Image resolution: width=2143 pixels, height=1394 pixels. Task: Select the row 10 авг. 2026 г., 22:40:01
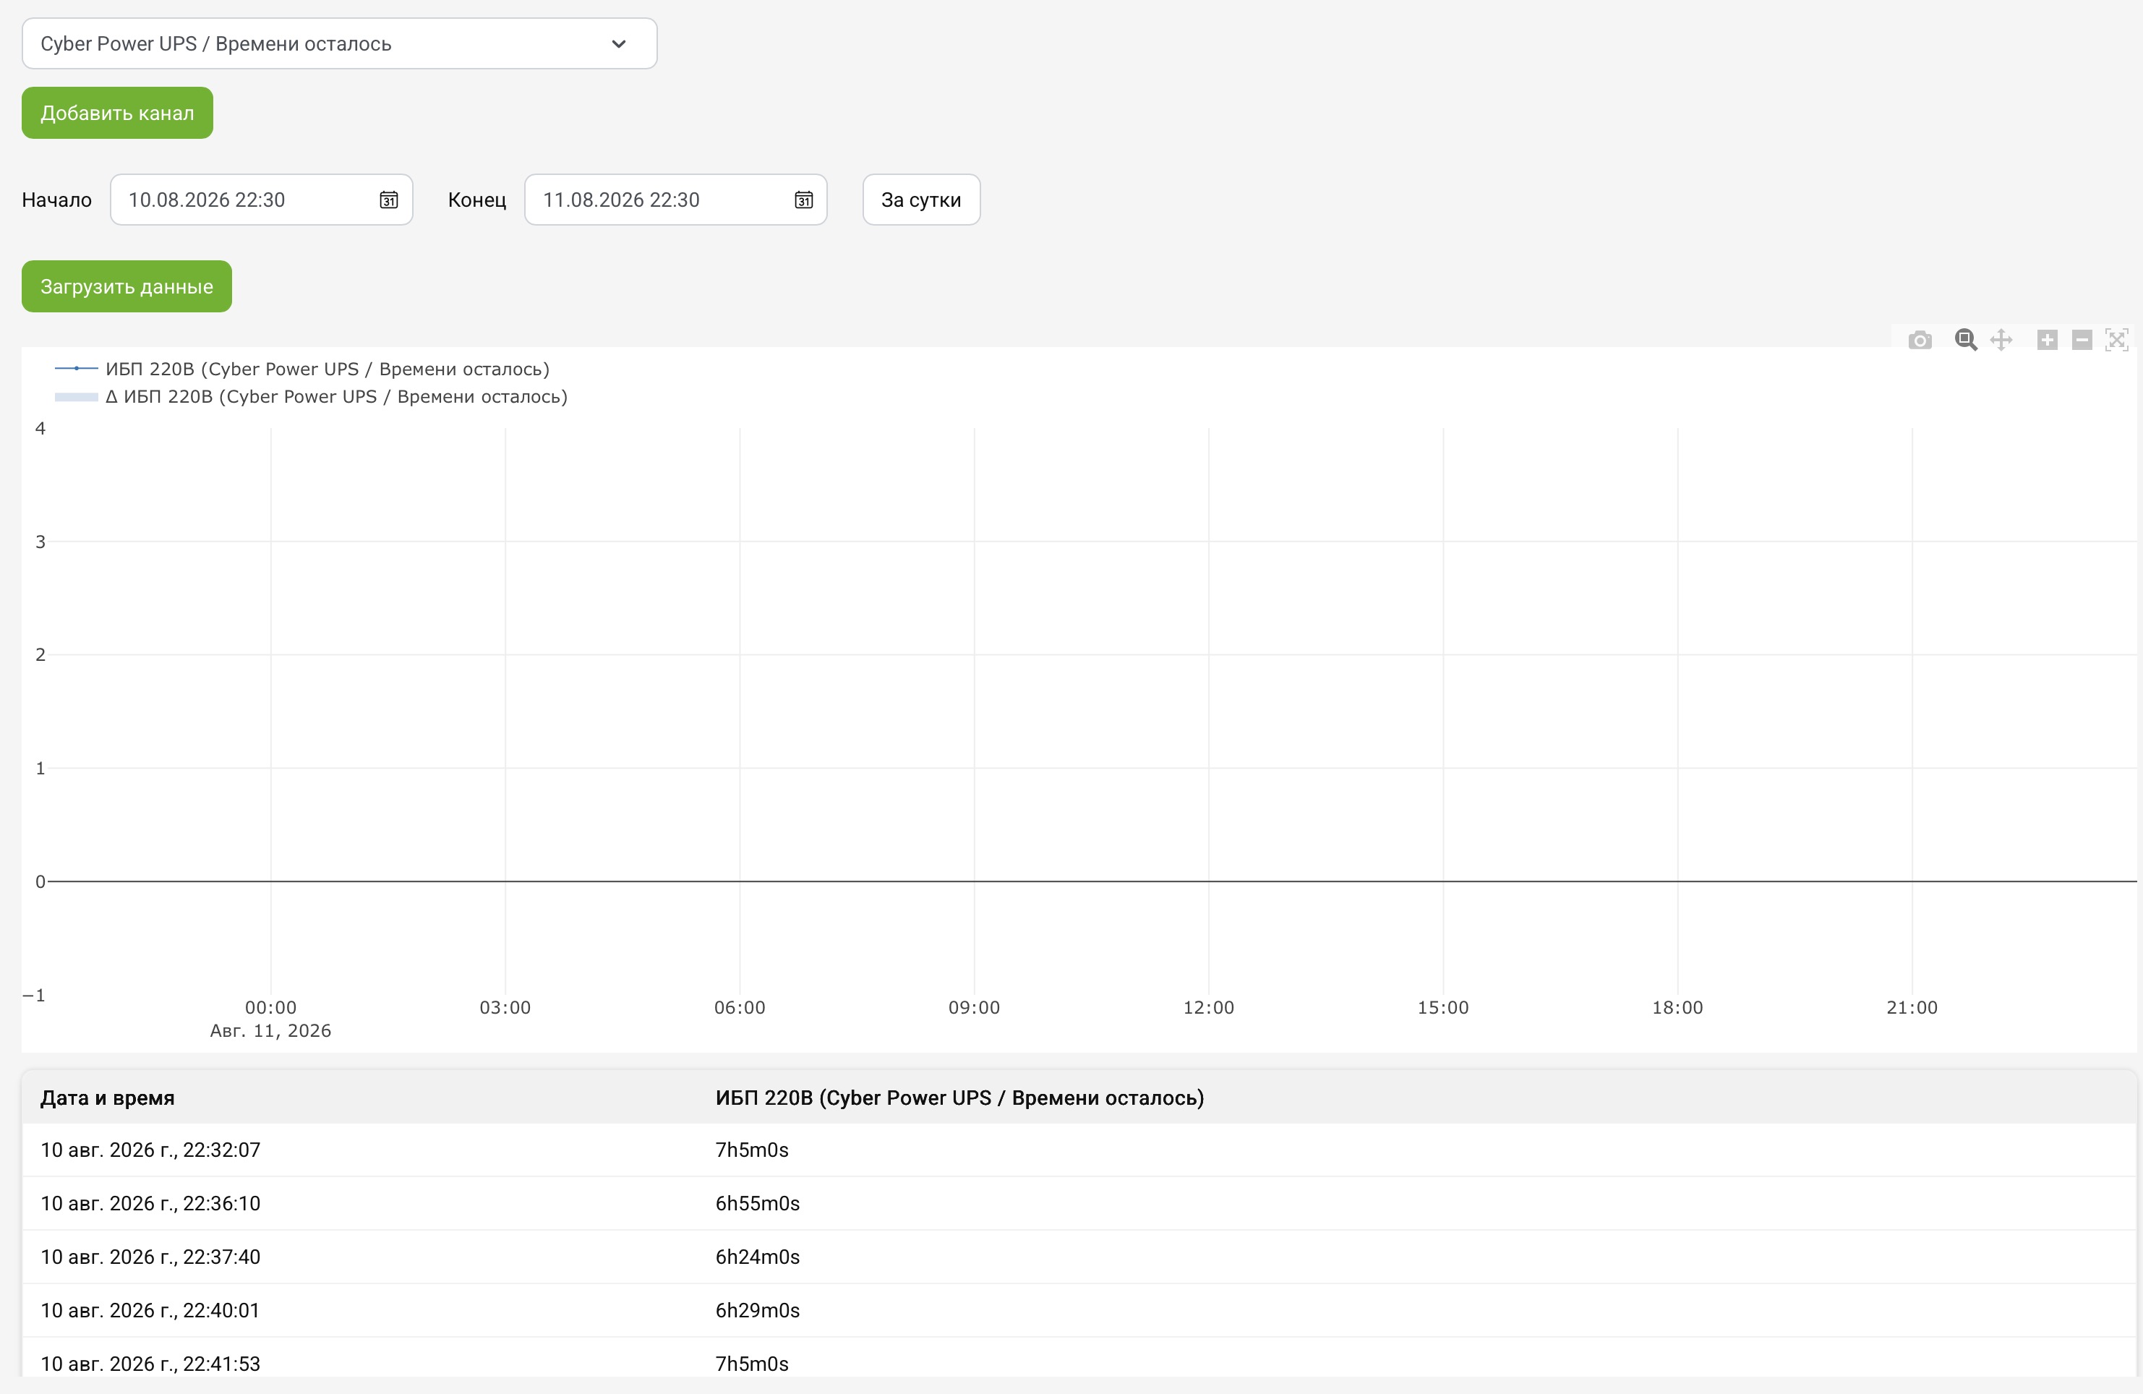pos(1079,1310)
